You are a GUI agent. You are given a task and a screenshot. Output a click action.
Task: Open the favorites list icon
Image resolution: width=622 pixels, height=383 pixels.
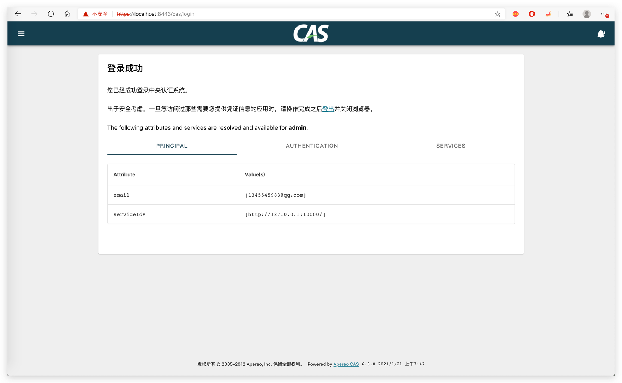tap(570, 14)
